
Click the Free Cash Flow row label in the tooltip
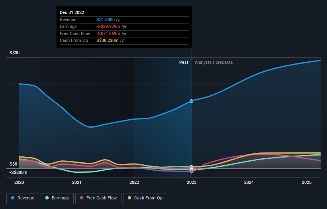(x=75, y=34)
